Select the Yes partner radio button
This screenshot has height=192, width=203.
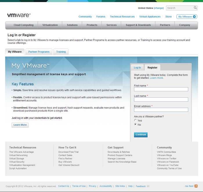point(135,120)
